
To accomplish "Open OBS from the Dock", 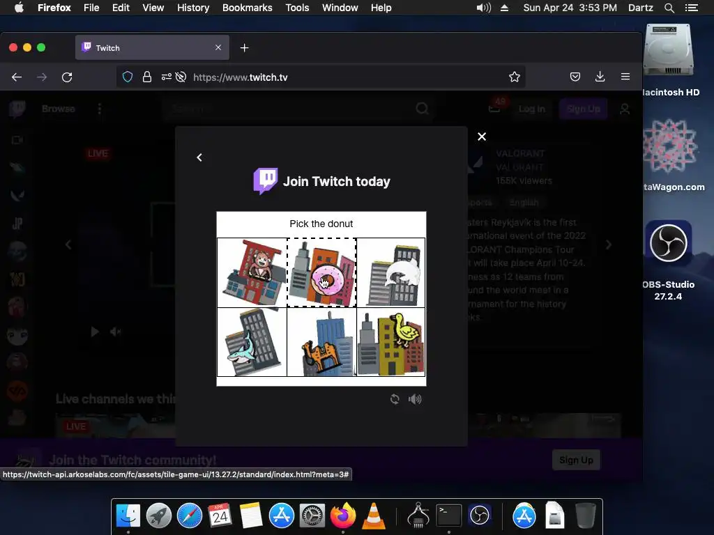I will (480, 515).
